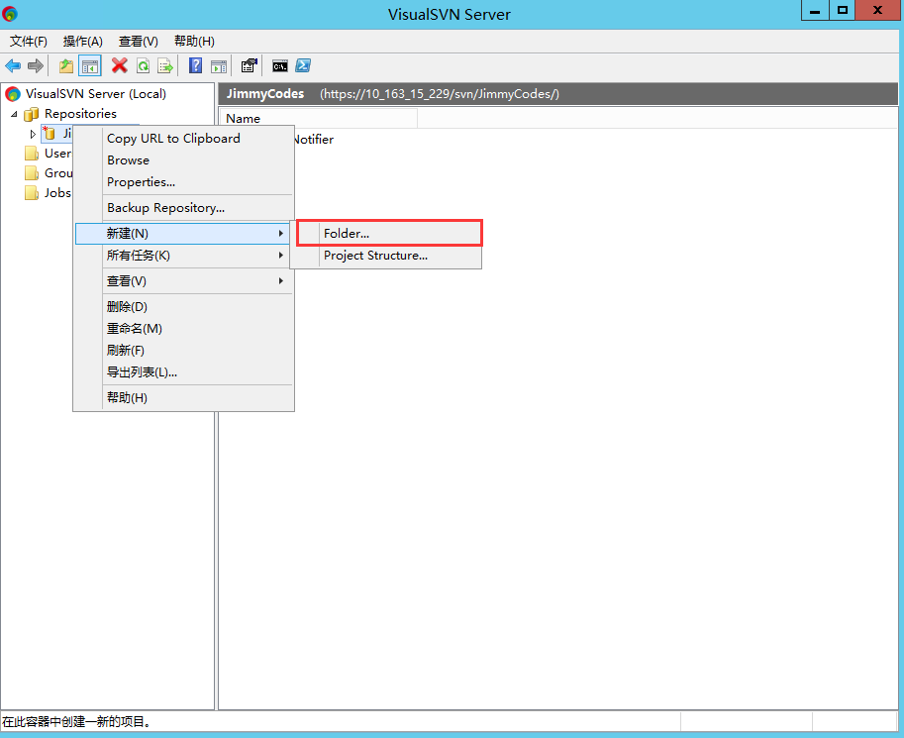904x738 pixels.
Task: Choose 重命名(M) from the context menu
Action: [x=135, y=328]
